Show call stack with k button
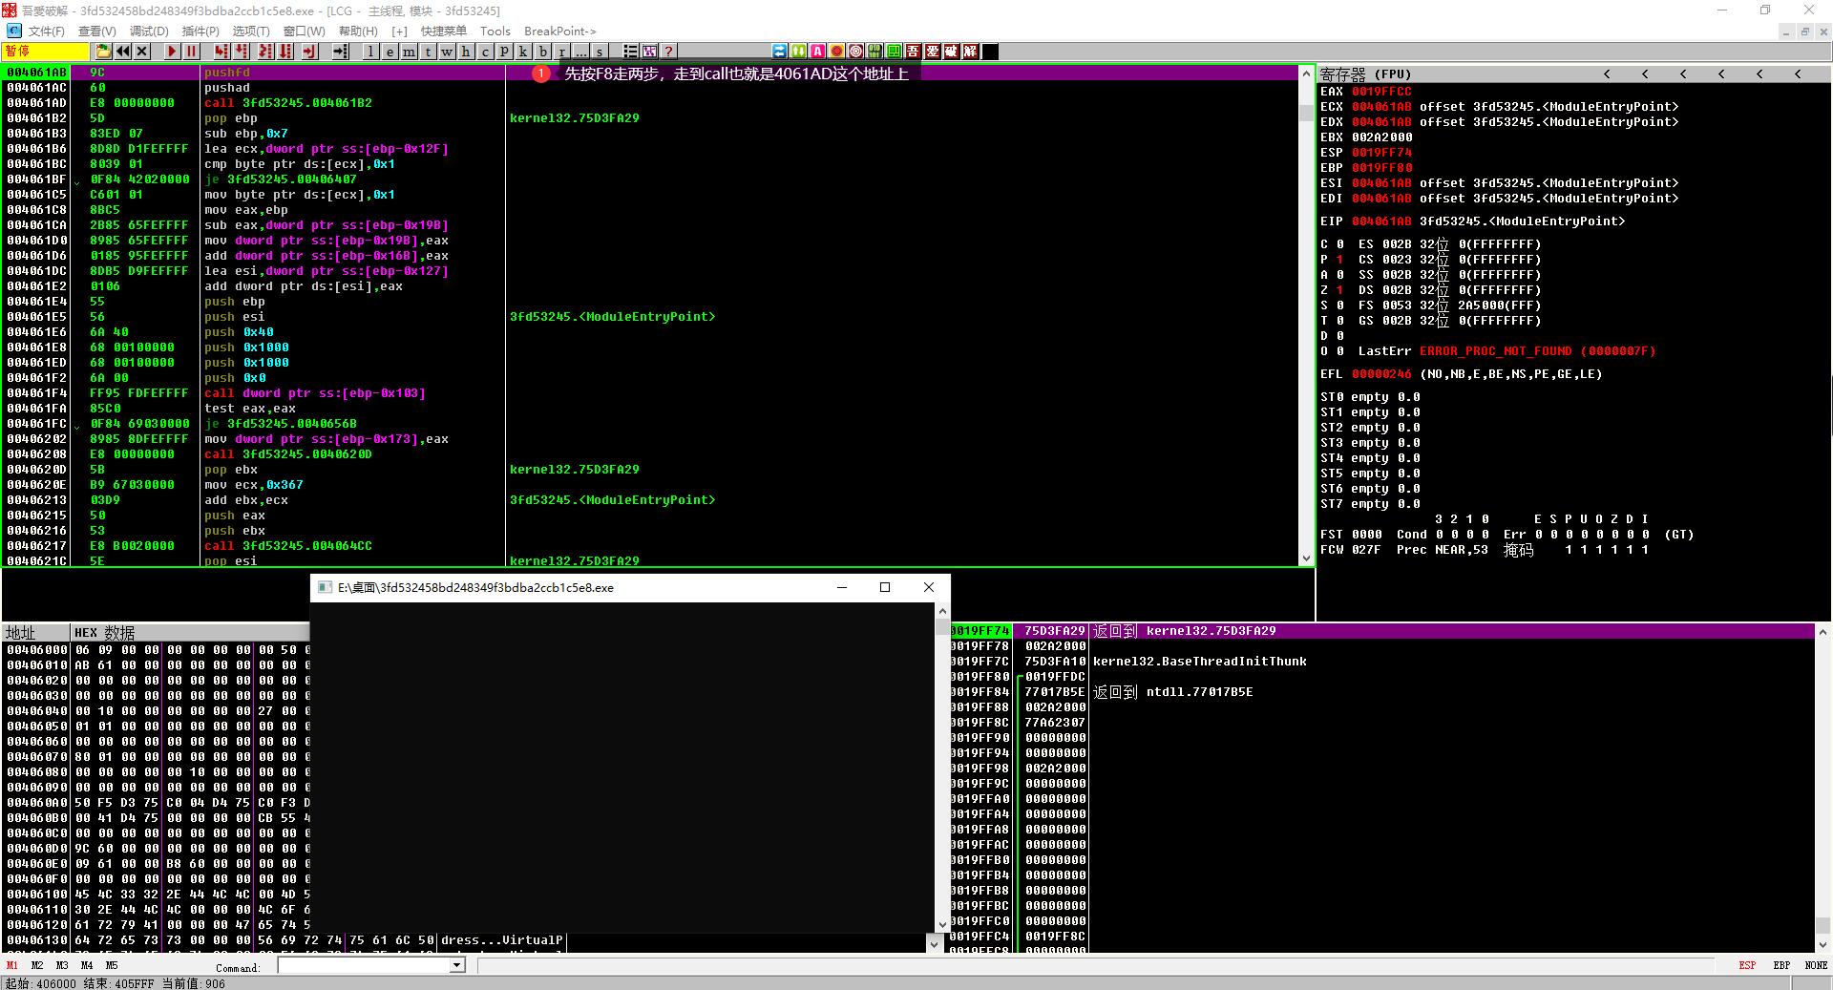This screenshot has height=990, width=1833. 523,52
